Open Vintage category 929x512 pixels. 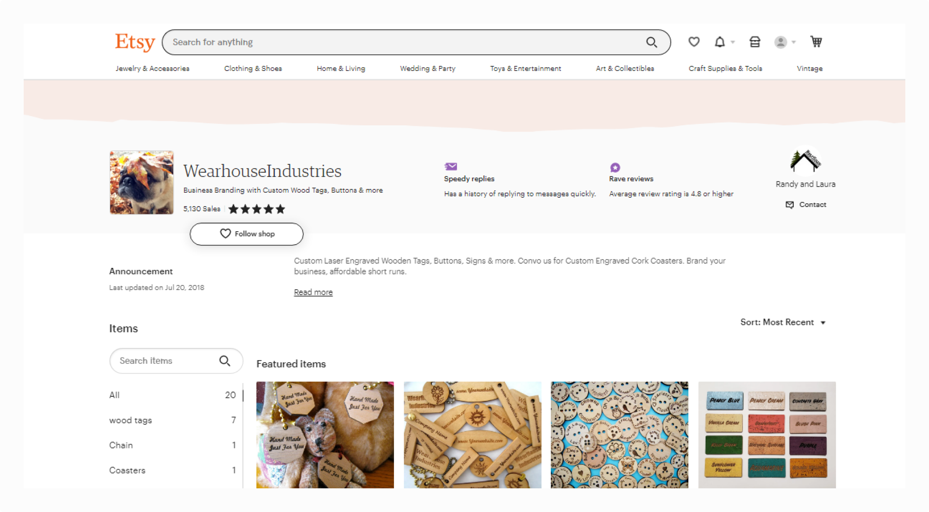810,68
